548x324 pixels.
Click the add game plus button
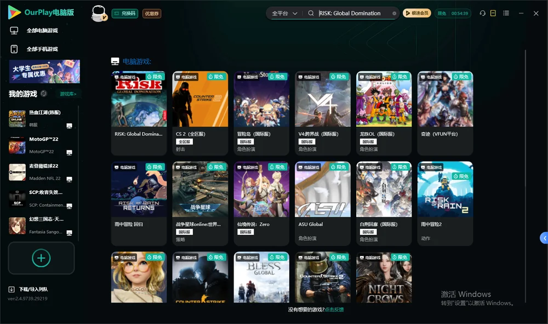(x=41, y=258)
